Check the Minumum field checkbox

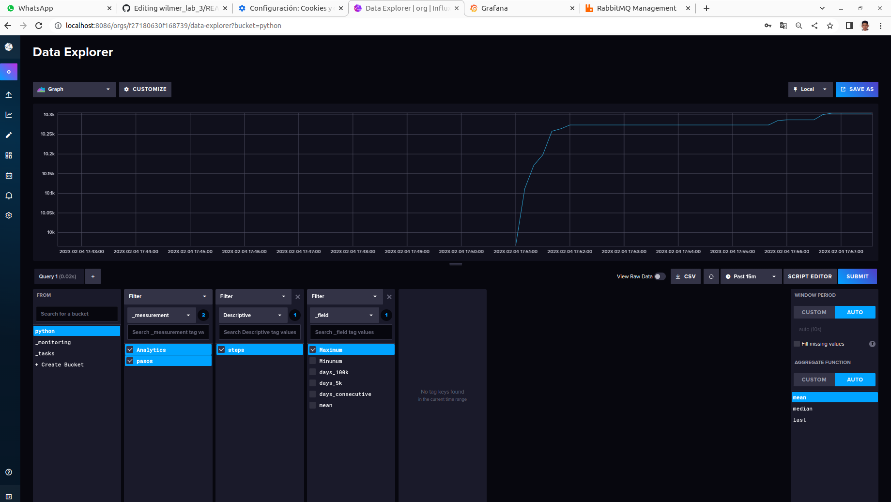pyautogui.click(x=313, y=361)
